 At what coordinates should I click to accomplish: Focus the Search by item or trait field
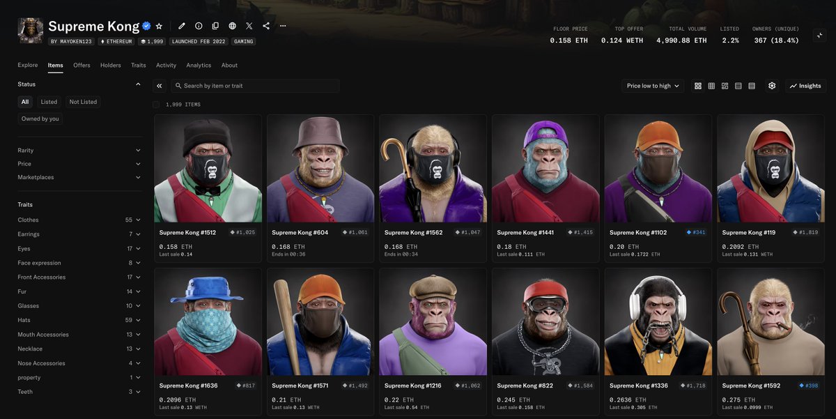tap(255, 86)
